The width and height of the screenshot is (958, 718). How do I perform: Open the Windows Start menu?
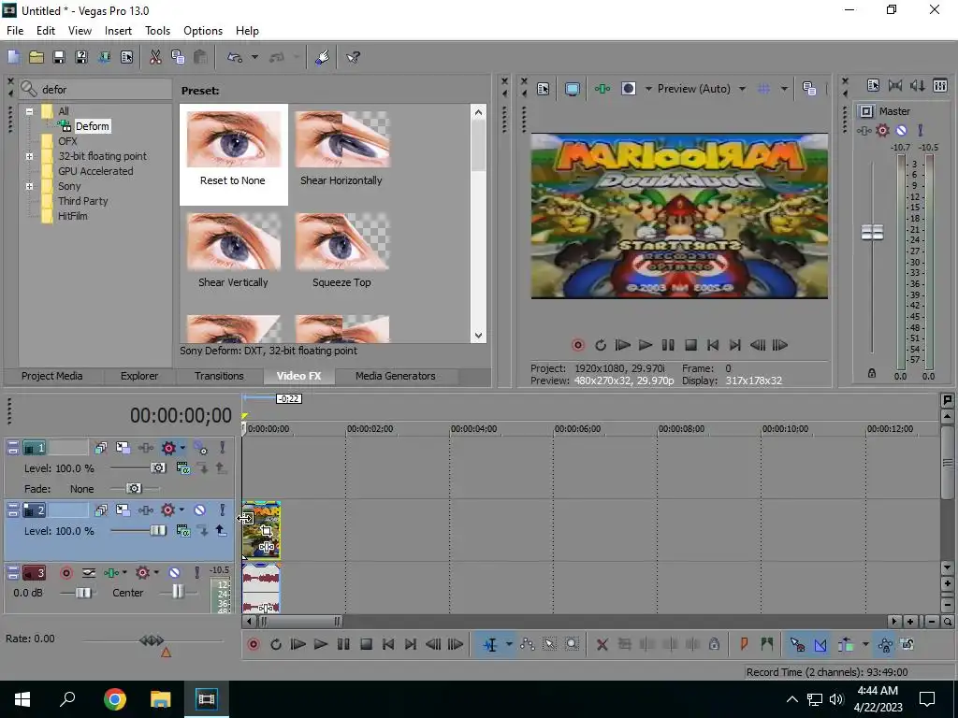(x=22, y=699)
